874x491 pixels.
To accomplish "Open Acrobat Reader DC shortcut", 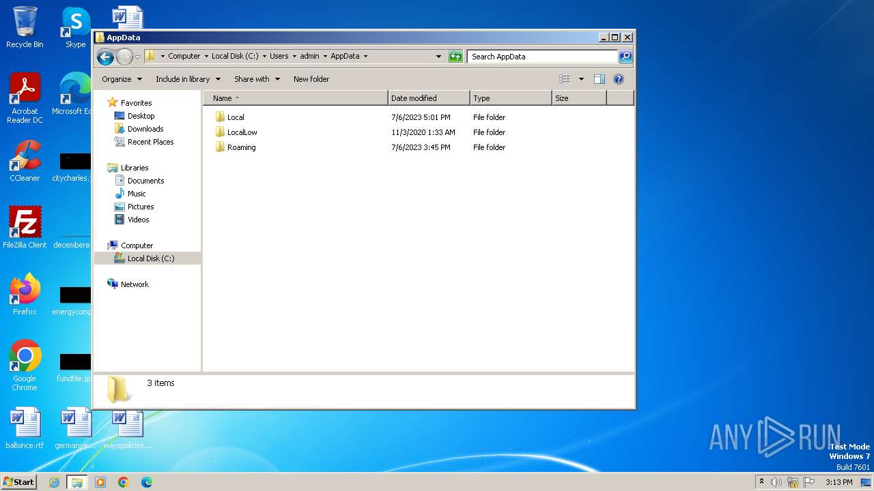I will click(x=25, y=98).
